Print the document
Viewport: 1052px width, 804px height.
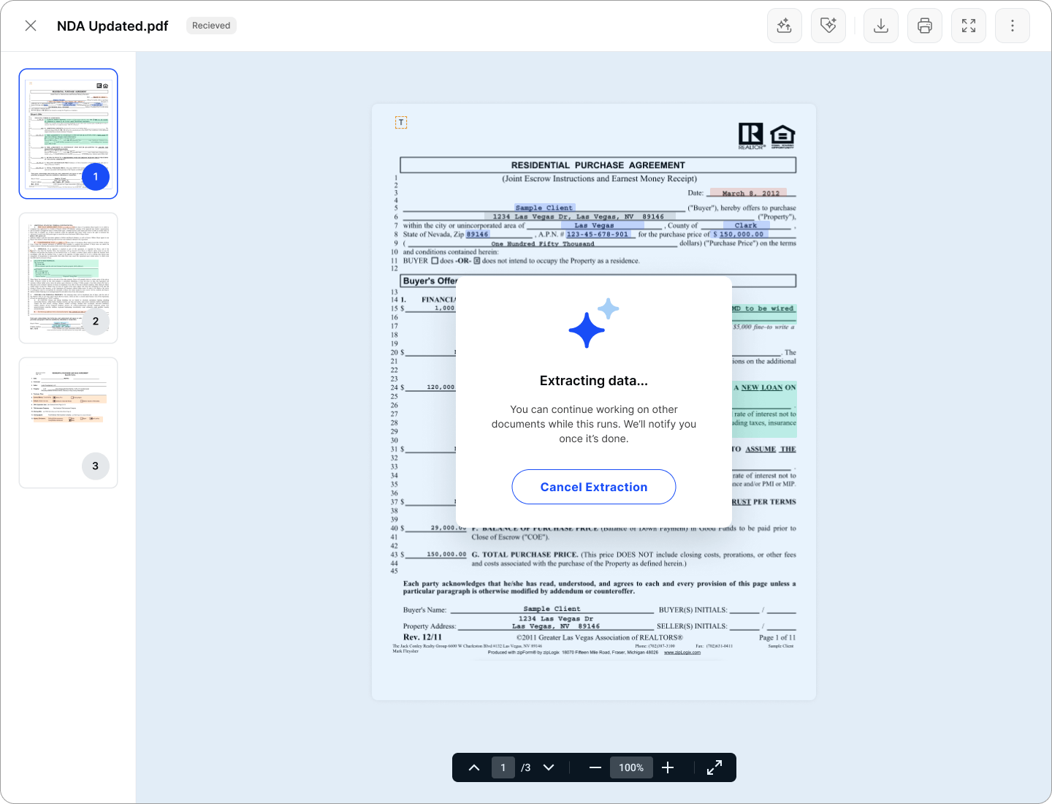point(925,26)
